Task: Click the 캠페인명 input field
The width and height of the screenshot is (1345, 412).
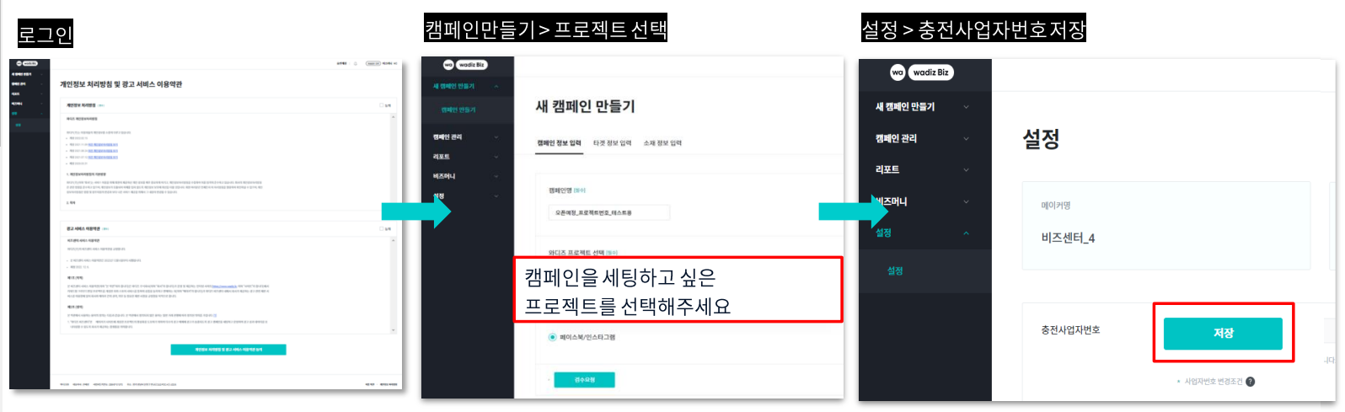Action: (609, 213)
